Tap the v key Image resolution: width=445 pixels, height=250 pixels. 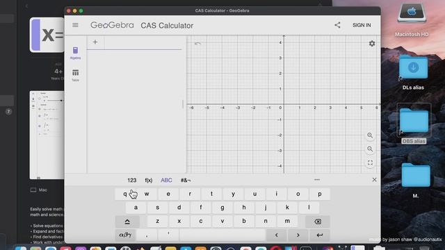[x=222, y=221]
